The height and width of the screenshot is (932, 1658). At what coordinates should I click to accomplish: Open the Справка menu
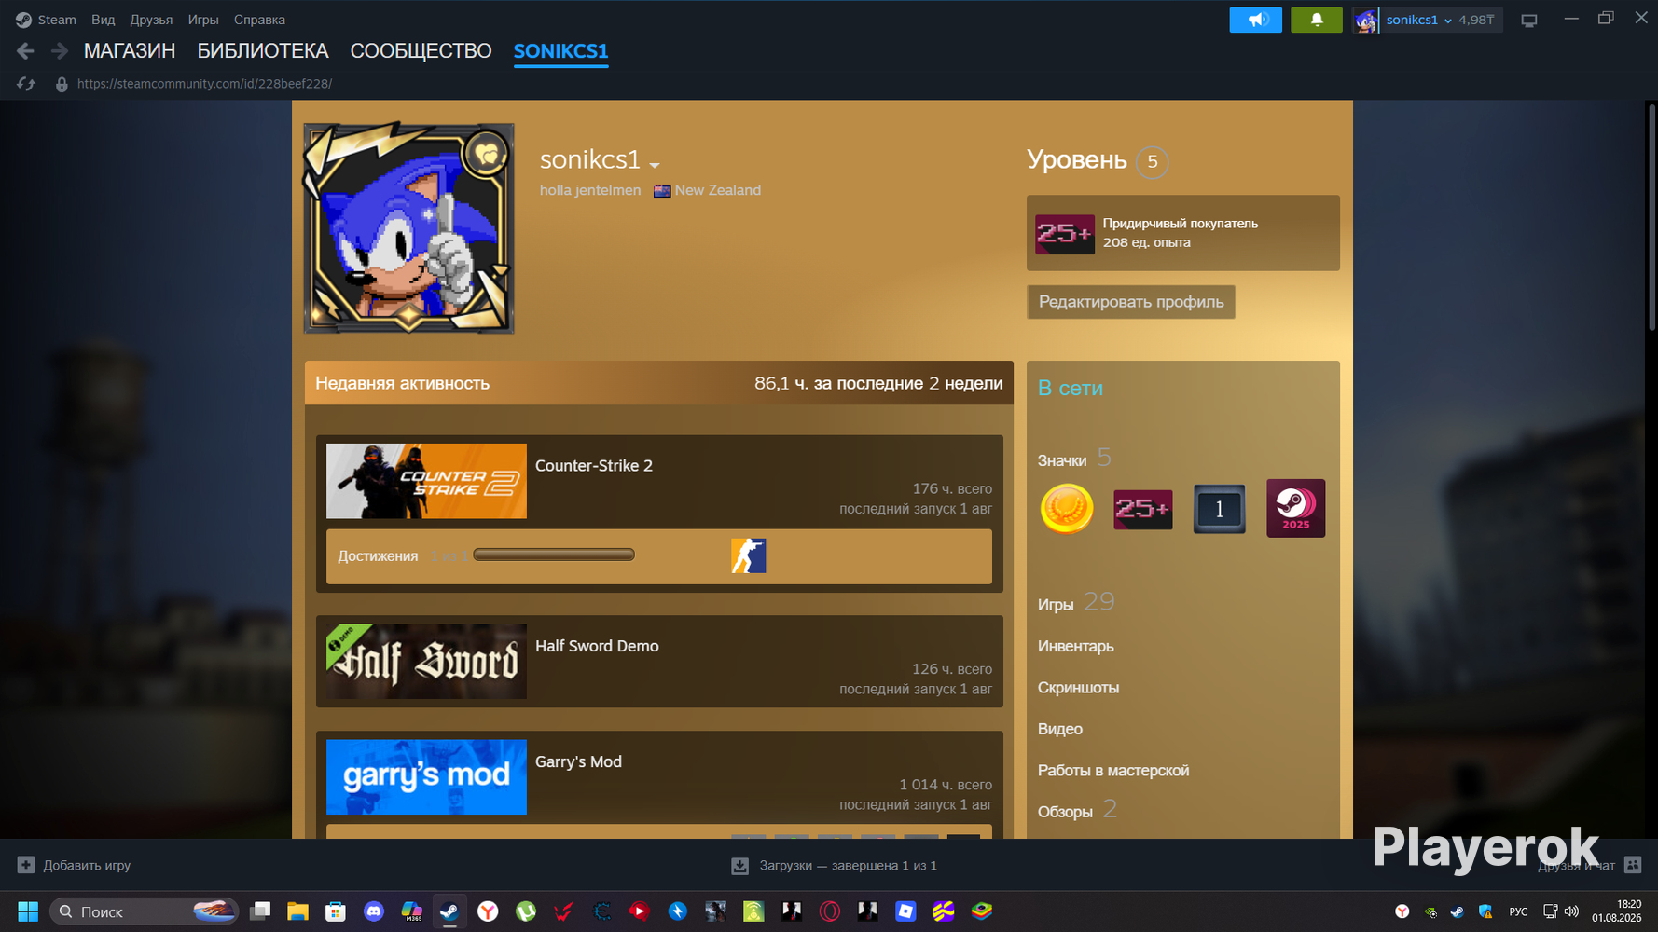point(259,20)
